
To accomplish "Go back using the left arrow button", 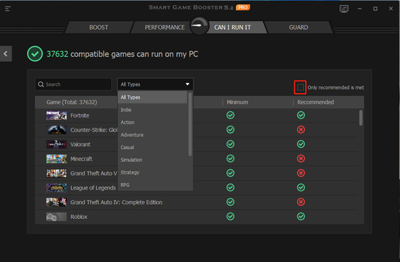I will pyautogui.click(x=5, y=54).
